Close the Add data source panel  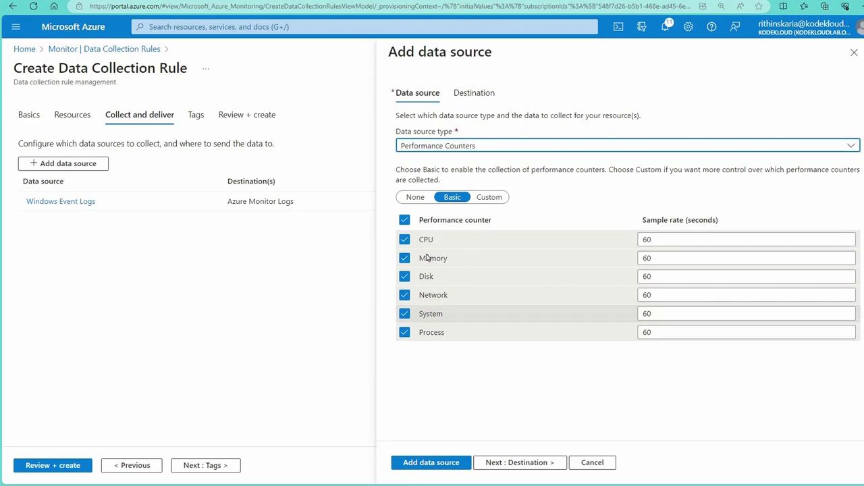[854, 53]
